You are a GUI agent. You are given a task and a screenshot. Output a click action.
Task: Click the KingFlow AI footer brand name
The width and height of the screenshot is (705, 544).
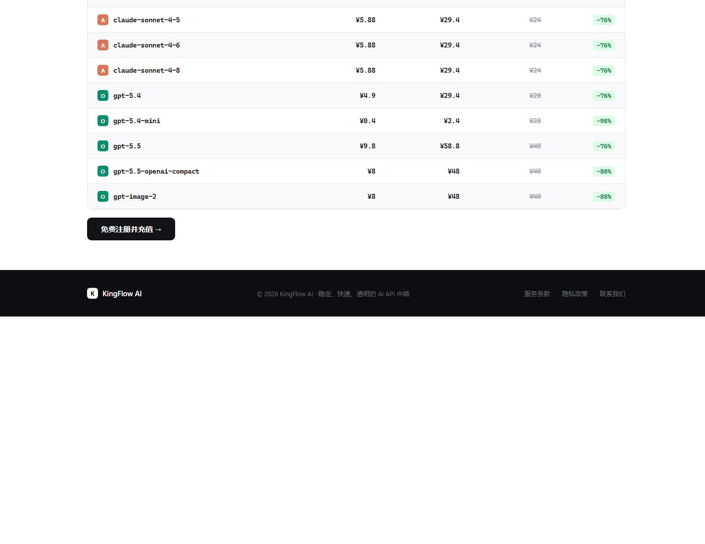(x=122, y=294)
